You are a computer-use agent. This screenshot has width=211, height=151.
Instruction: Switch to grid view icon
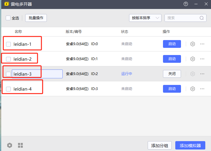coord(20,145)
